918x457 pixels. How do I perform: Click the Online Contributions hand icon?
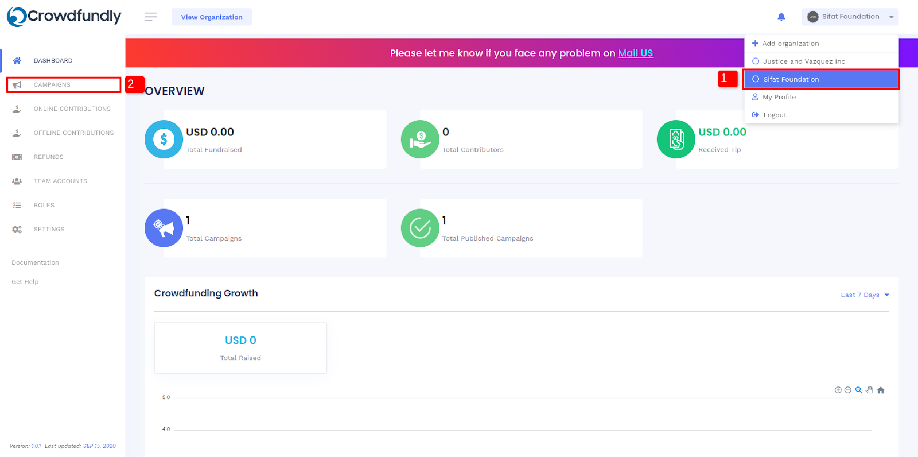click(17, 109)
